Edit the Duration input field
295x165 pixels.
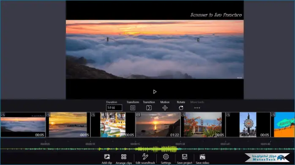tap(114, 108)
